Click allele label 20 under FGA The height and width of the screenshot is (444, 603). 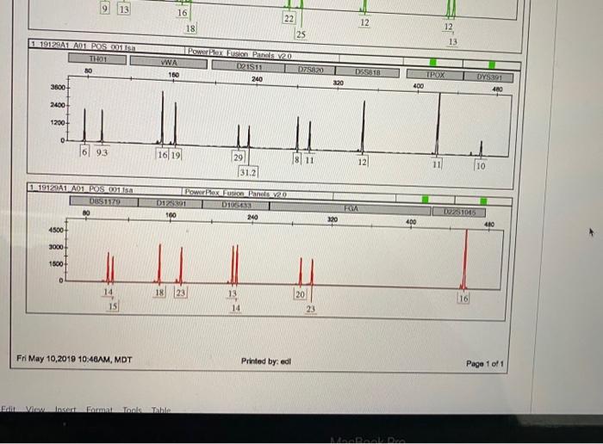click(x=301, y=294)
